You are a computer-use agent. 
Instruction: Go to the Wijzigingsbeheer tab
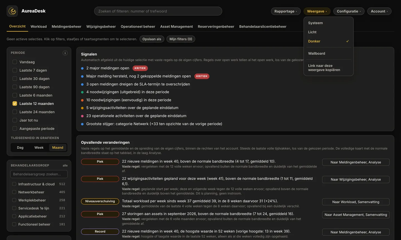(x=101, y=27)
